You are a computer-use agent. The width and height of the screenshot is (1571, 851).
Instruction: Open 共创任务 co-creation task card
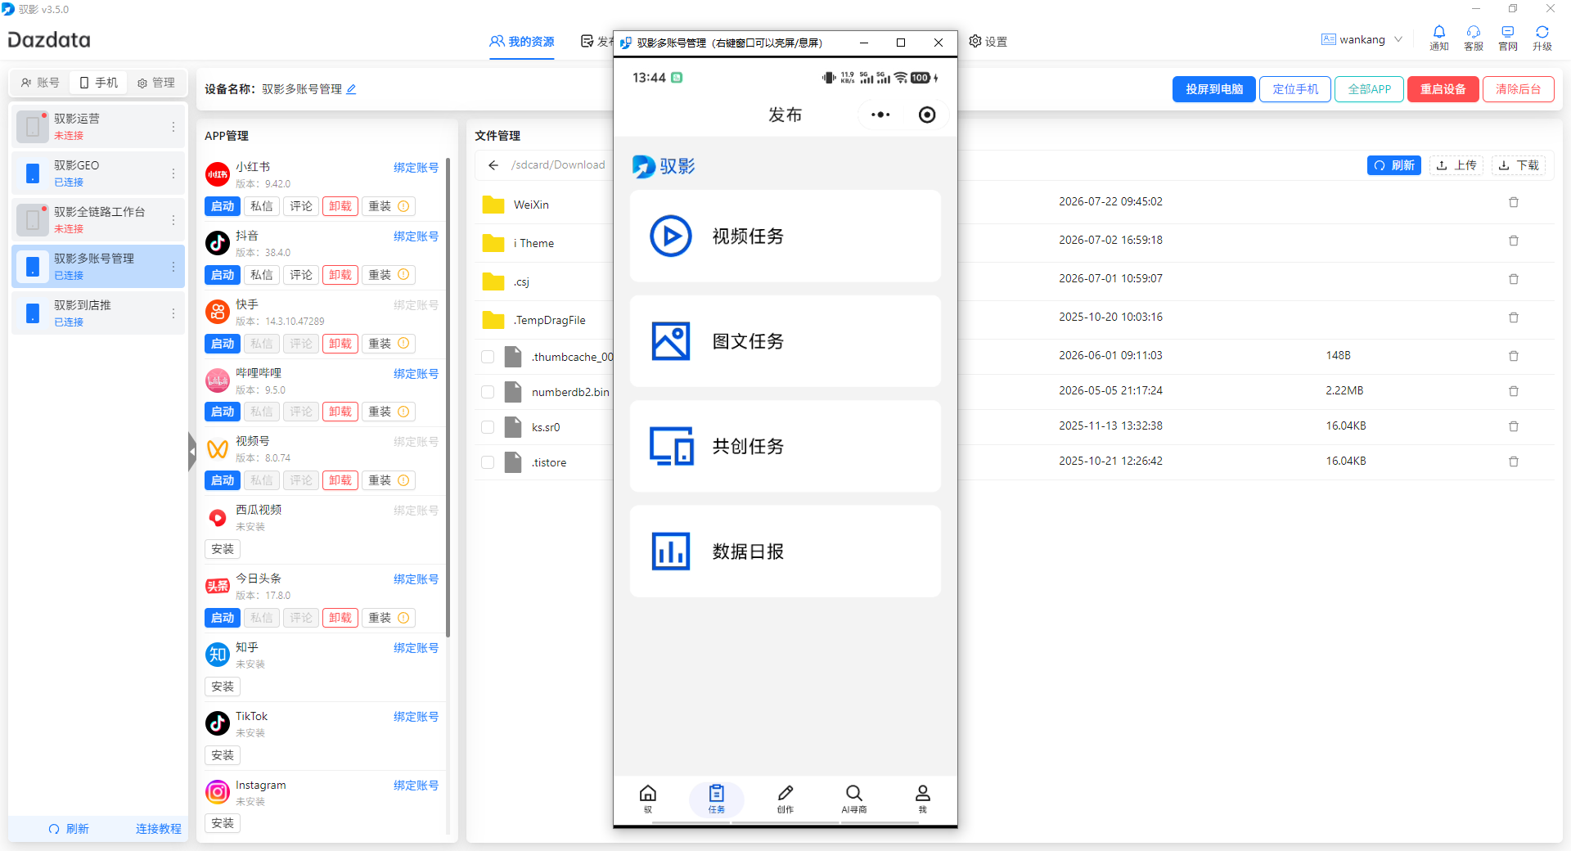tap(785, 446)
